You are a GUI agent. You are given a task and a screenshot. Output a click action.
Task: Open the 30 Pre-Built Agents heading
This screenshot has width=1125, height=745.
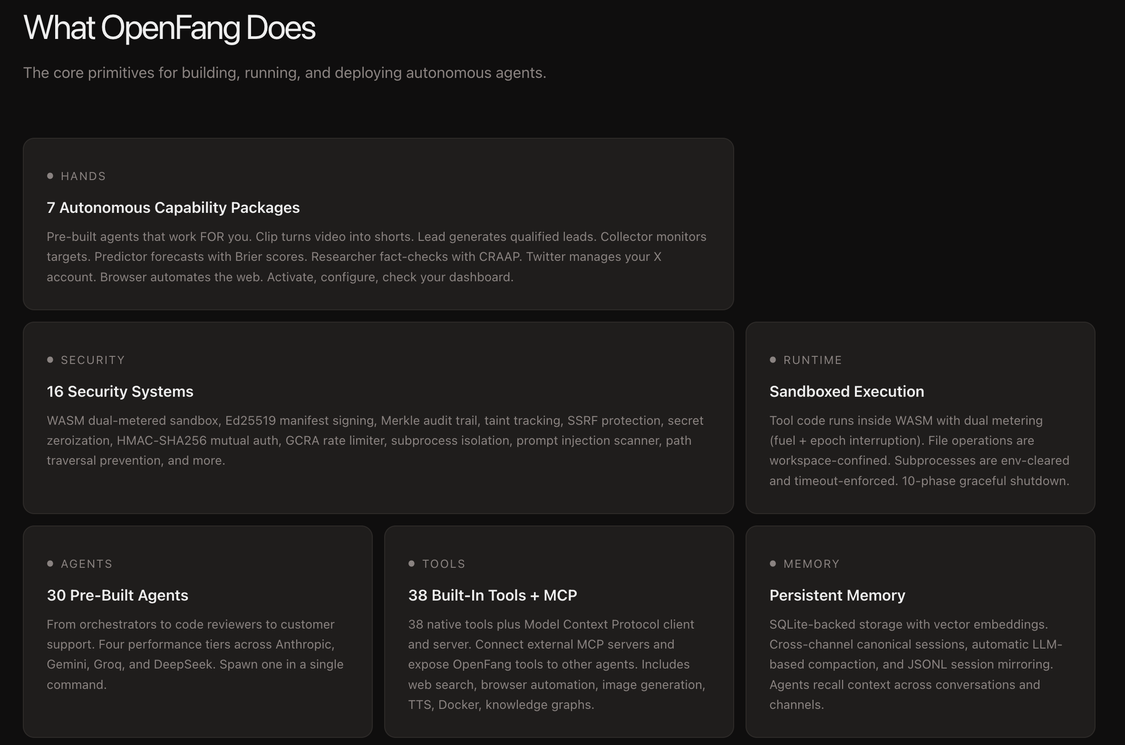[117, 595]
